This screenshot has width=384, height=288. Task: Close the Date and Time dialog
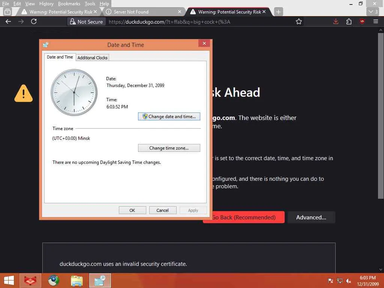(x=204, y=43)
